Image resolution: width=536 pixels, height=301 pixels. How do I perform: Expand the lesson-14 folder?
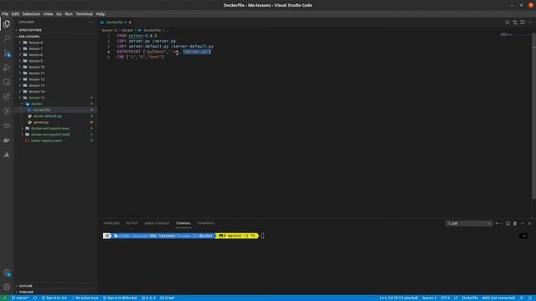(37, 91)
